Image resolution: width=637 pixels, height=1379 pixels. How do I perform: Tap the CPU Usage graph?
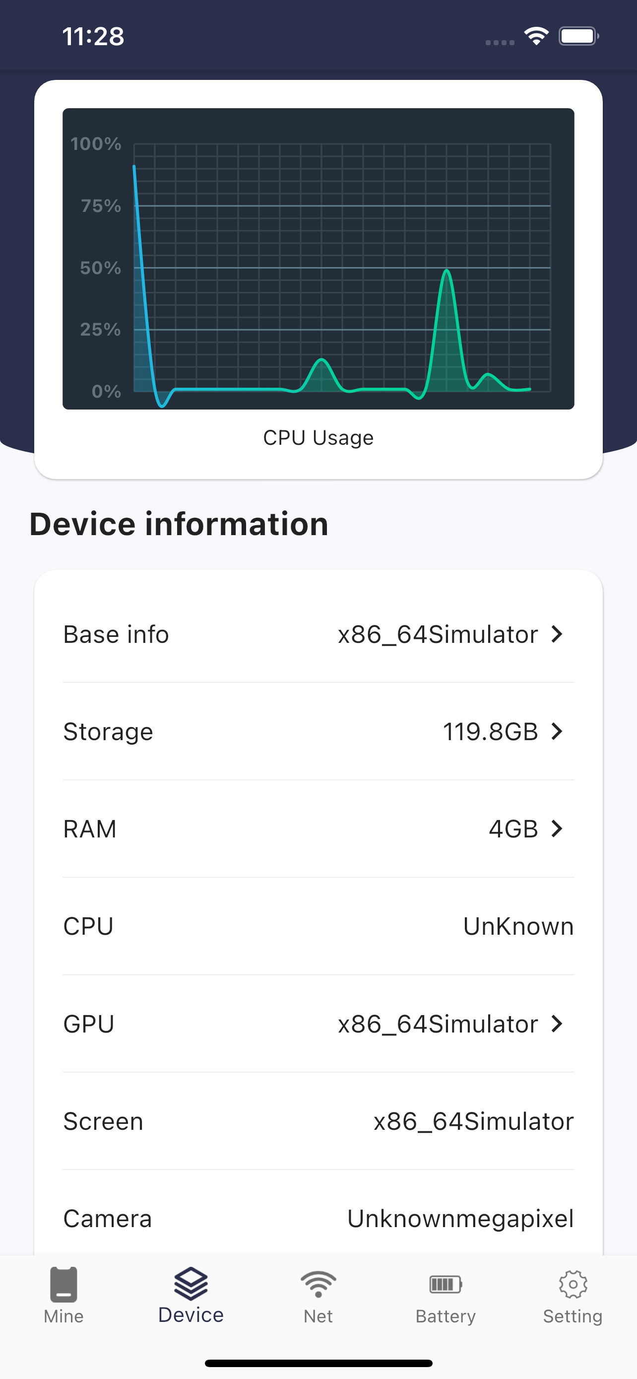(x=318, y=259)
